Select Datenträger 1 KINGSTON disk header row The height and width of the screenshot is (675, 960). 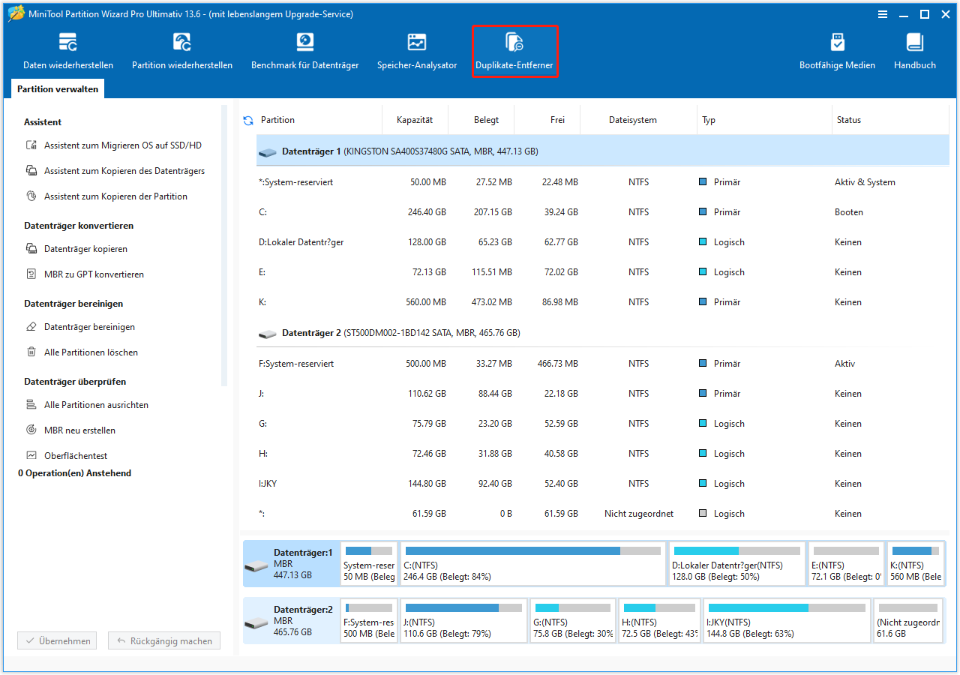pyautogui.click(x=603, y=151)
